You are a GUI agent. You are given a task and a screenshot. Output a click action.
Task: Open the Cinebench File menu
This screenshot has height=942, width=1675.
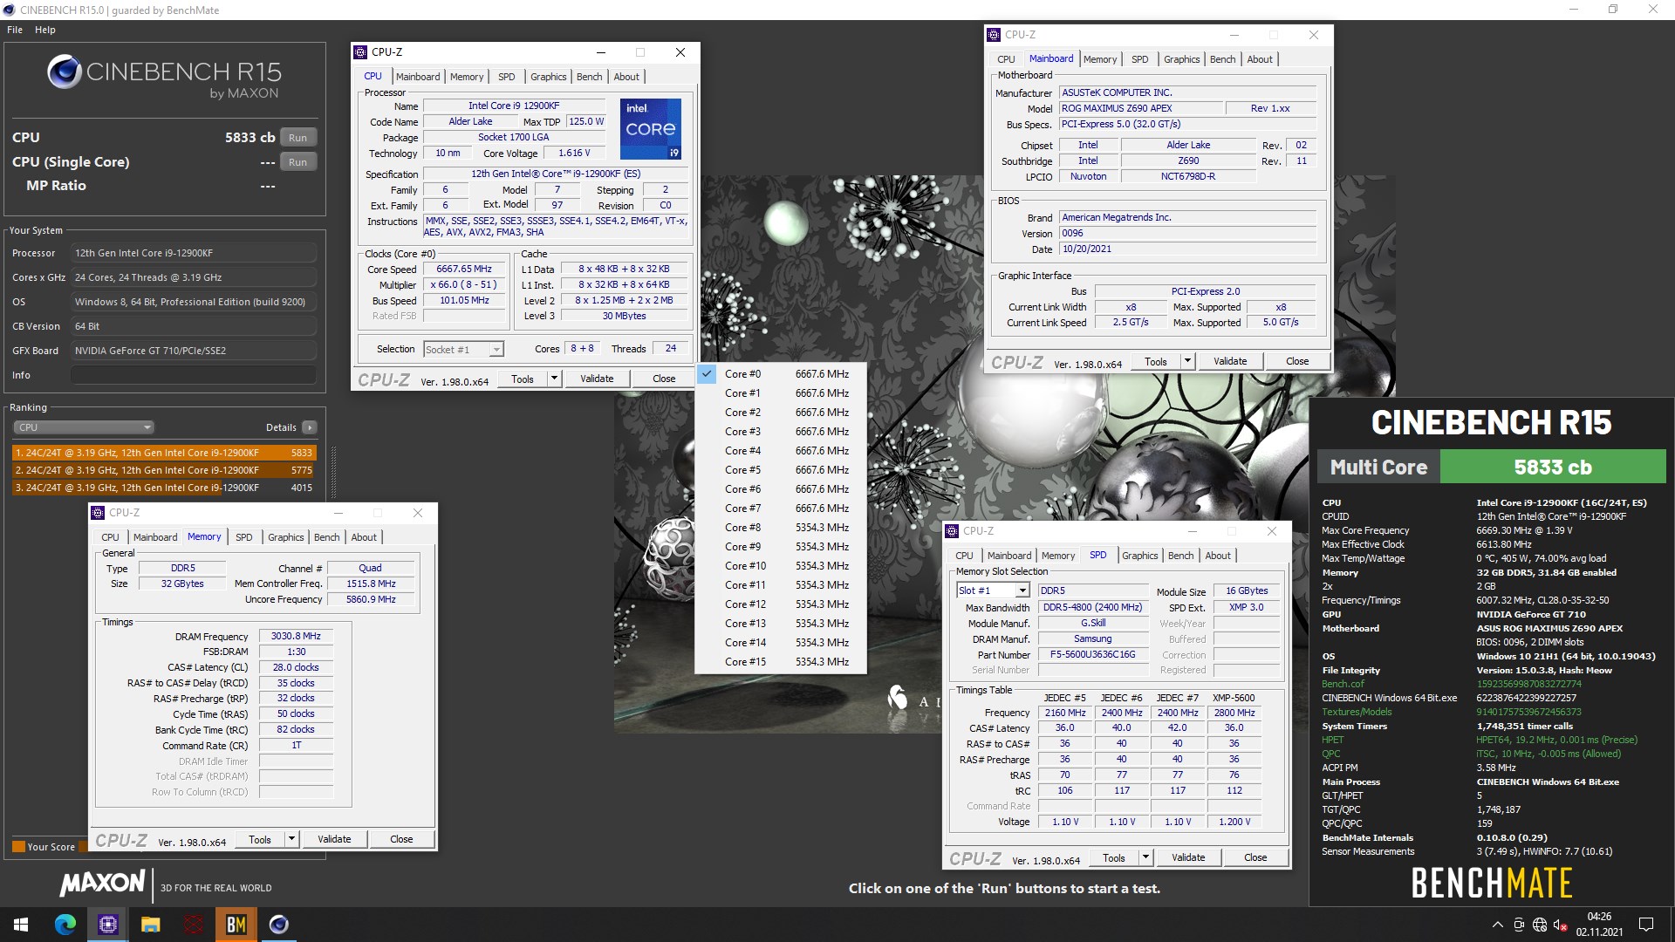(x=15, y=30)
